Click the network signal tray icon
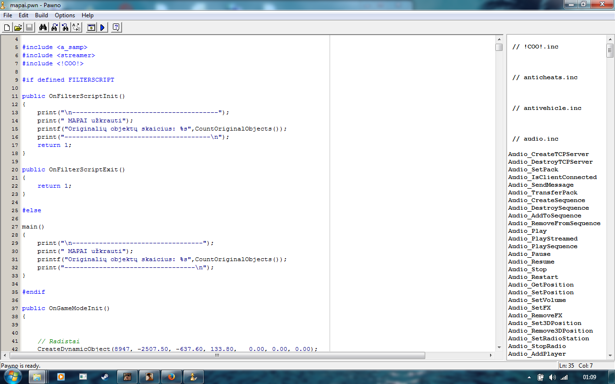615x384 pixels. (564, 377)
